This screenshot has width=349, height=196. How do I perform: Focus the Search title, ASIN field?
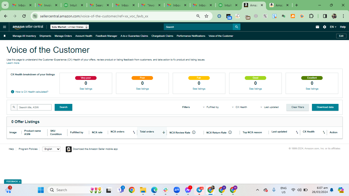[34, 107]
